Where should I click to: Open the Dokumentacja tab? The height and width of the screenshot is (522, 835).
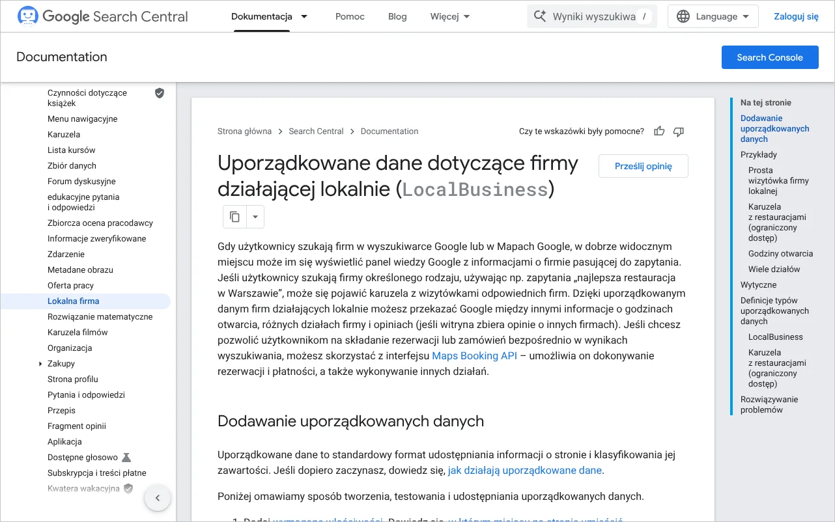pos(262,16)
